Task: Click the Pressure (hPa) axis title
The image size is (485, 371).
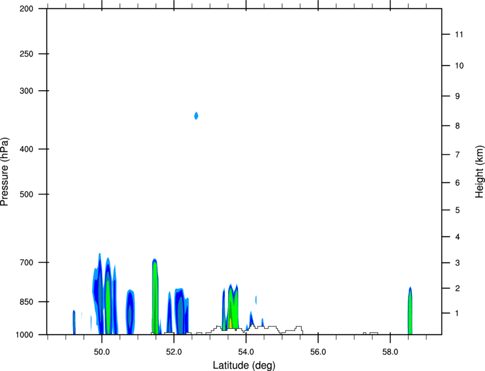Action: click(x=5, y=172)
